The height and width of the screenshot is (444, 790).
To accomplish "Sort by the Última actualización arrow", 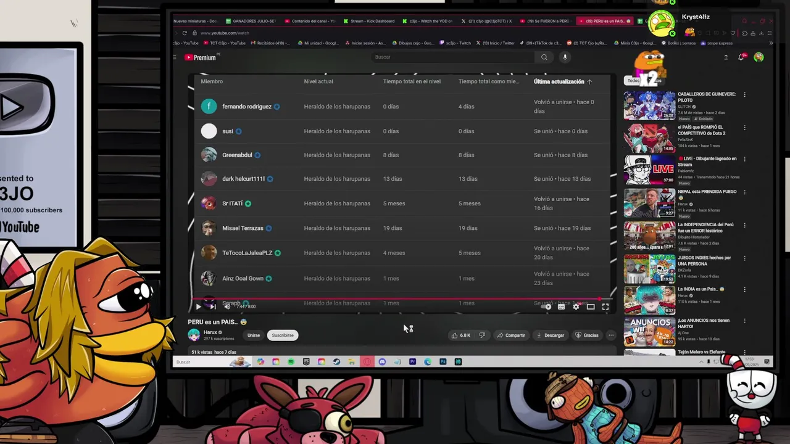I will pos(589,81).
